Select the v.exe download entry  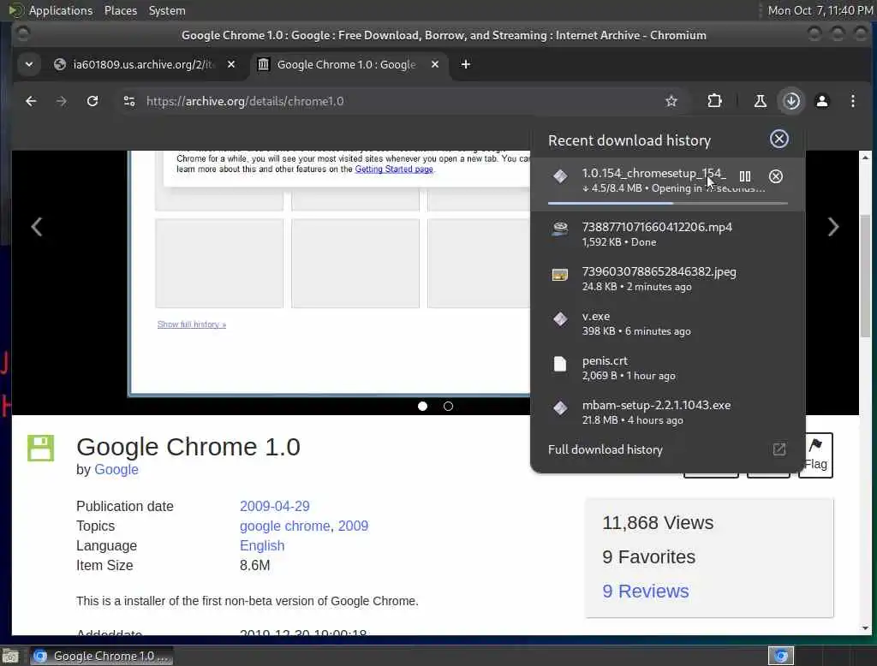pyautogui.click(x=668, y=324)
